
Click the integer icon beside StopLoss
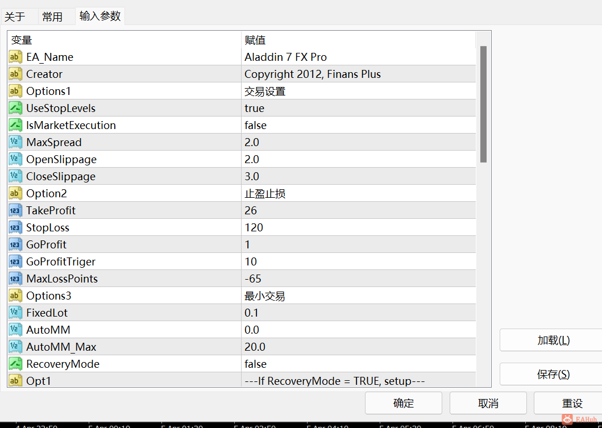pyautogui.click(x=15, y=227)
